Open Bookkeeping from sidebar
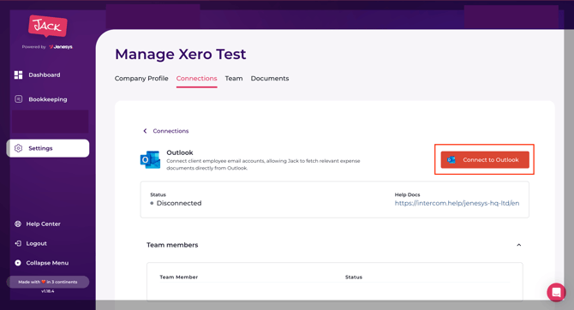The height and width of the screenshot is (310, 574). click(x=48, y=99)
